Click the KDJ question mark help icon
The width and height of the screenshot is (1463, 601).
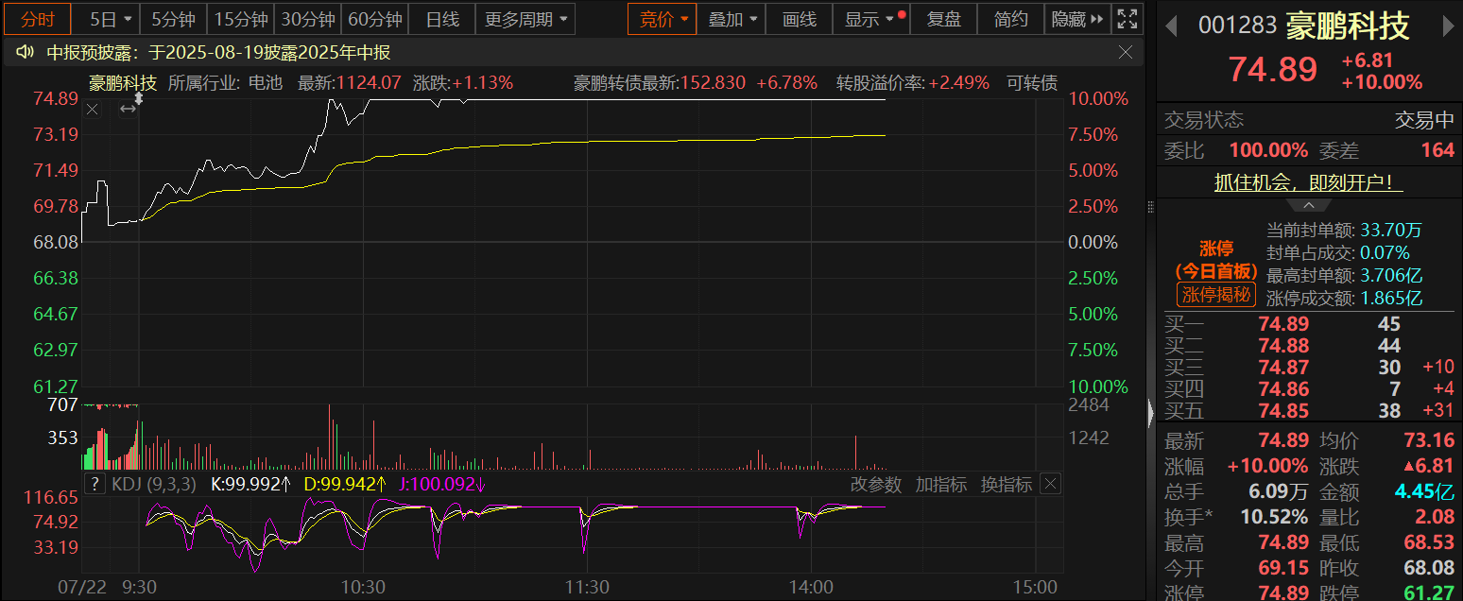click(x=95, y=485)
